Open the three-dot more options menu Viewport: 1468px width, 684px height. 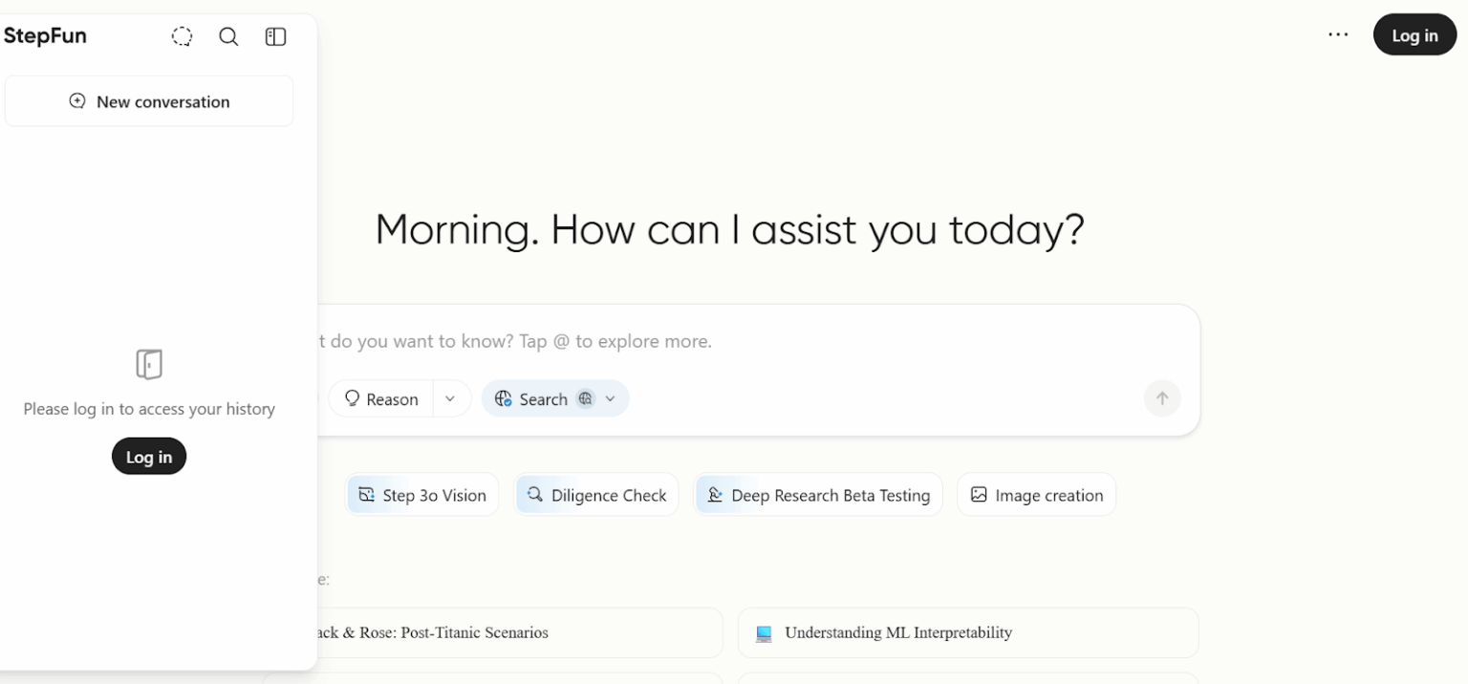(1338, 35)
